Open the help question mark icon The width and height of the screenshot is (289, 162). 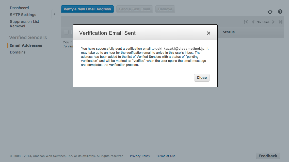point(280,12)
